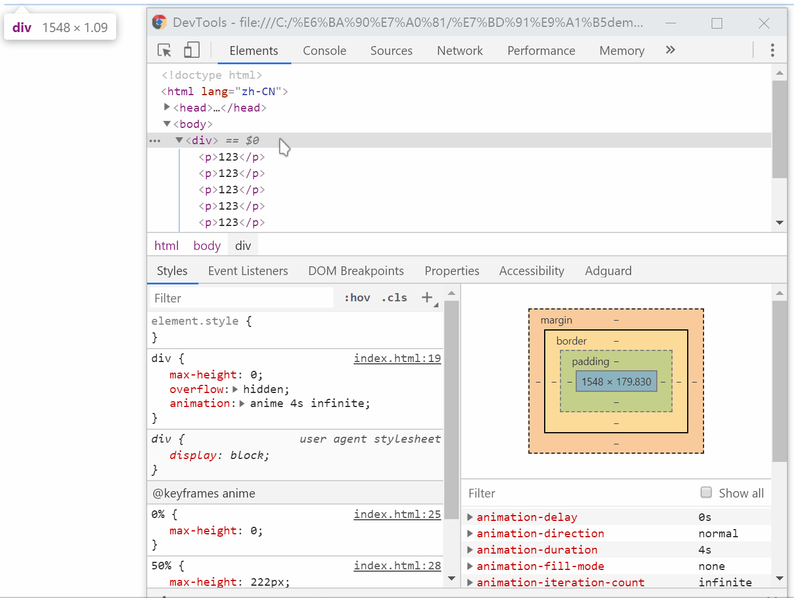The width and height of the screenshot is (794, 598).
Task: Switch to the Console tab
Action: coord(325,51)
